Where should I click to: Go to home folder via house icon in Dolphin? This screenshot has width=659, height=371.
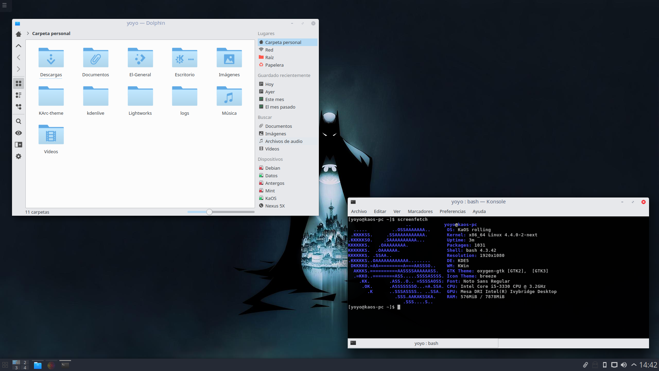pos(19,34)
